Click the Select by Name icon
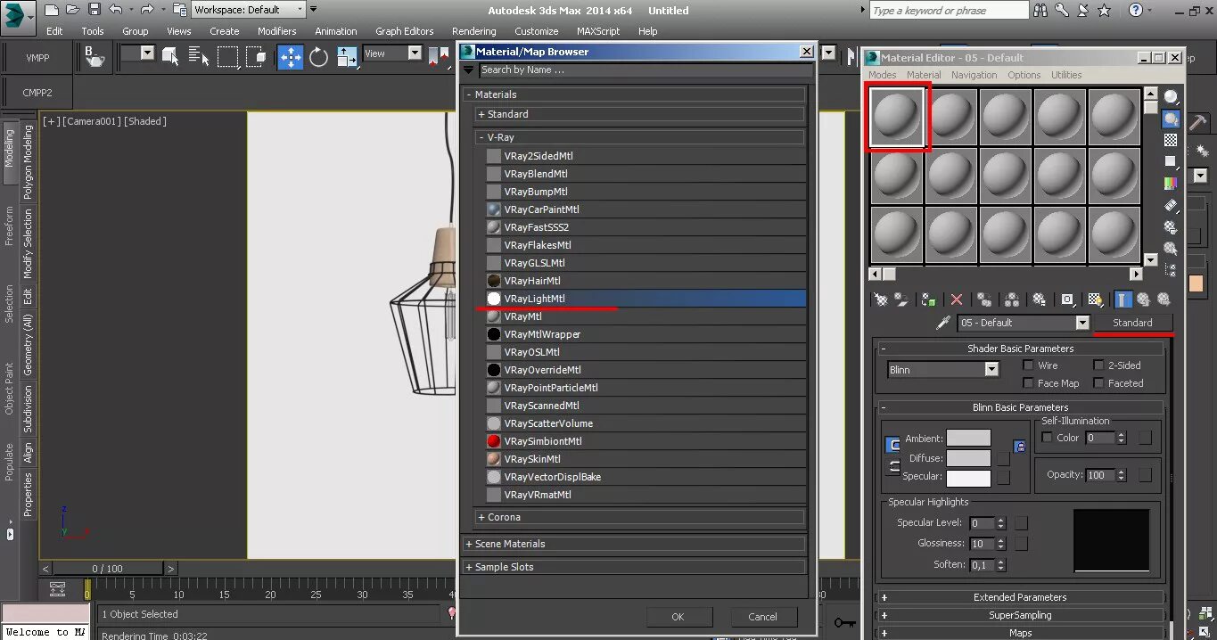This screenshot has width=1217, height=640. [199, 57]
